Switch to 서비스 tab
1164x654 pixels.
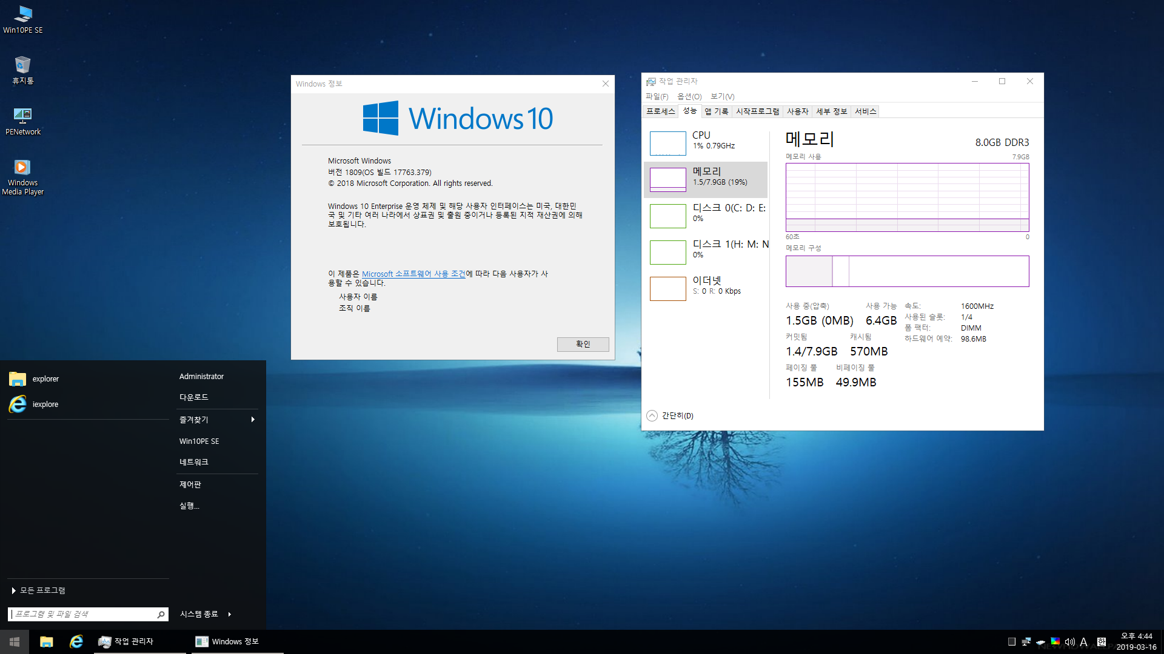point(865,111)
